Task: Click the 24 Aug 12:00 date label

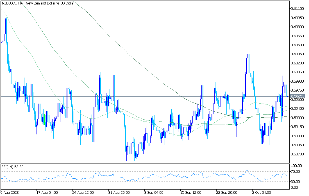Action: 83,192
